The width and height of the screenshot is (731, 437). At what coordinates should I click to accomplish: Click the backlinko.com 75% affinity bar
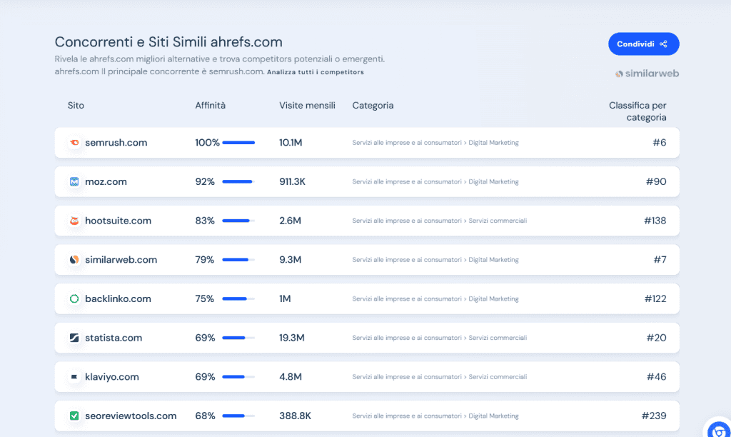click(238, 299)
